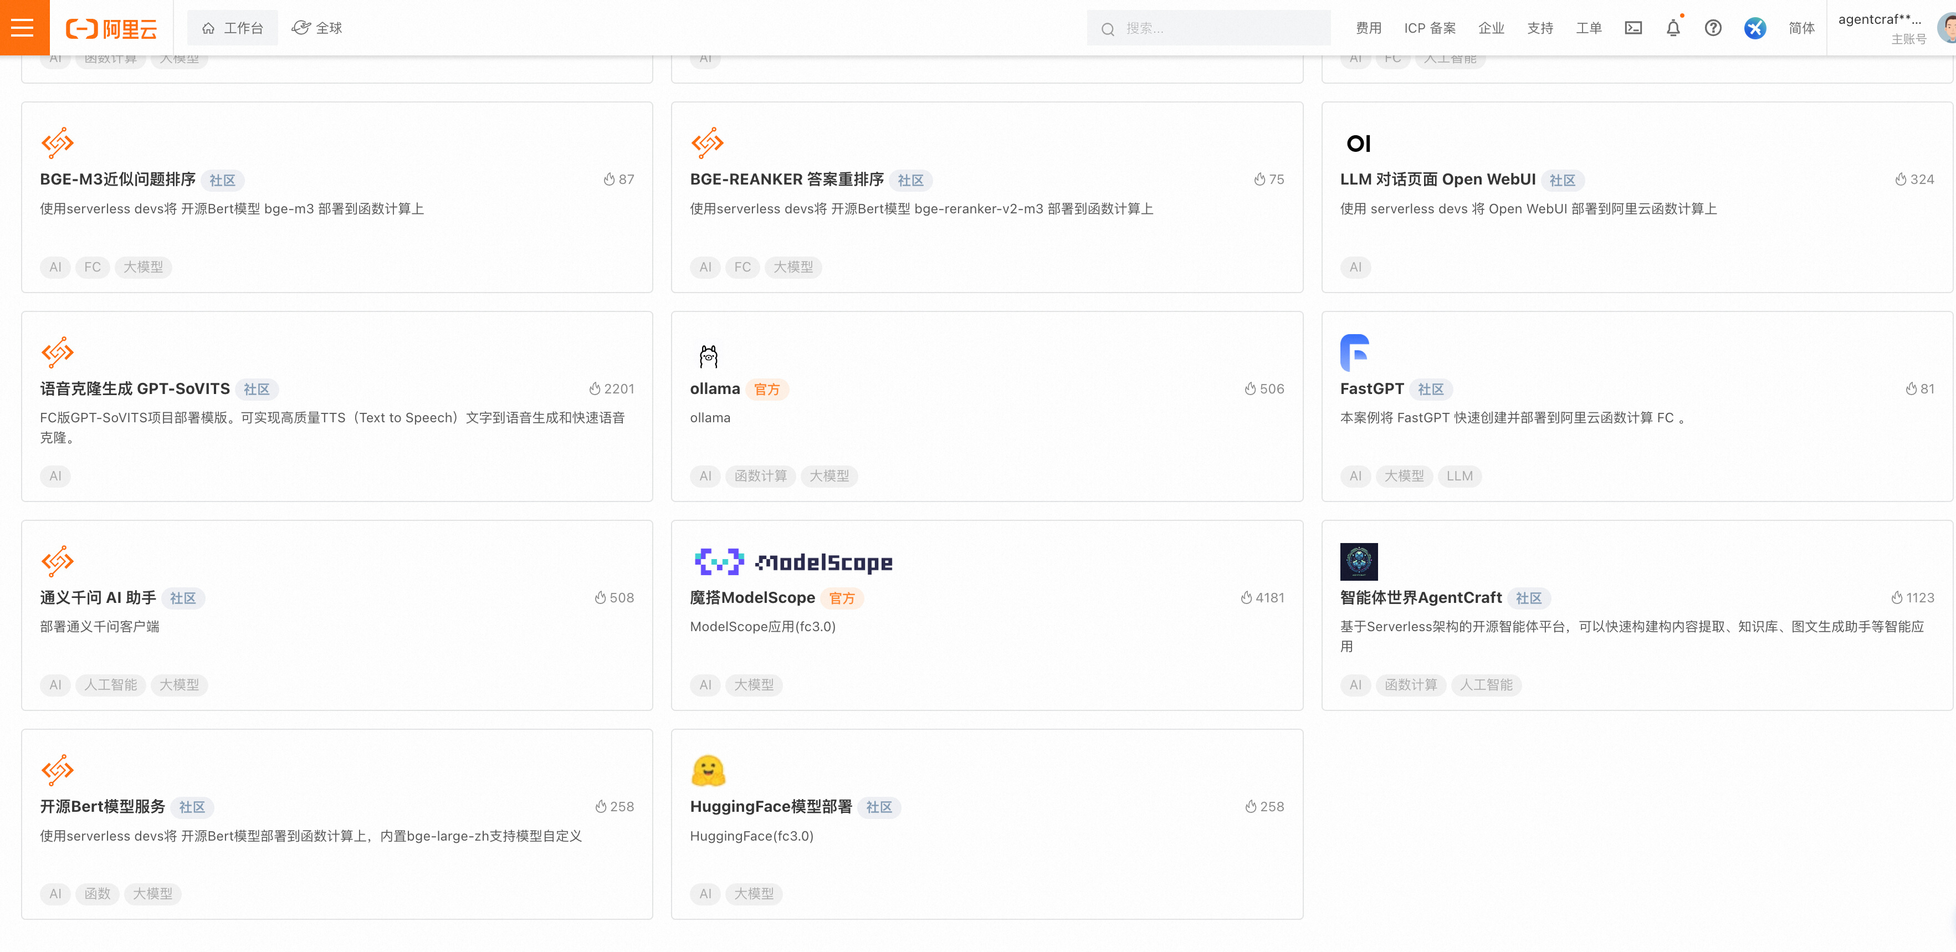Click the FastGPT logo icon

1354,352
